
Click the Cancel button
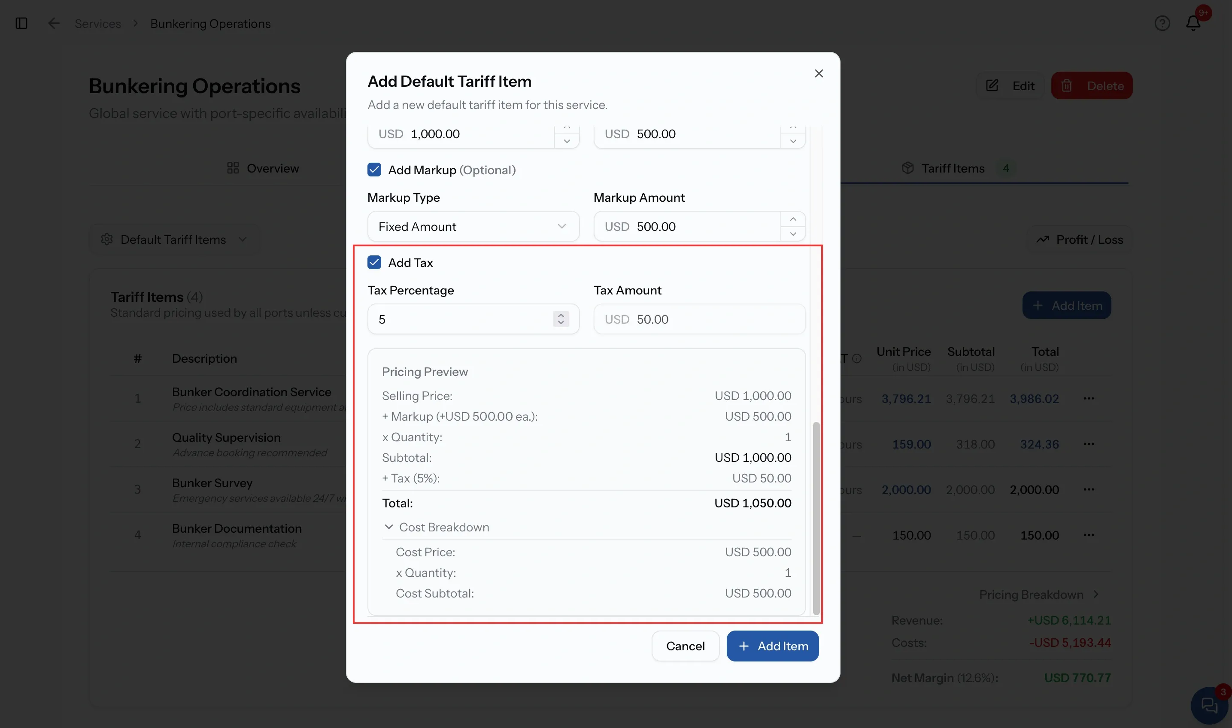685,646
